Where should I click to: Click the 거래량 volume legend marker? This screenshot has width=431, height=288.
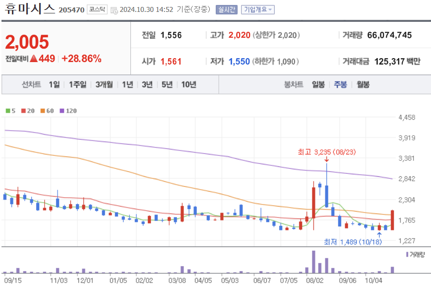coord(407,254)
